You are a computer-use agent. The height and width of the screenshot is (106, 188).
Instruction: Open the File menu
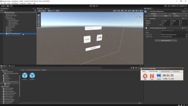click(1, 3)
